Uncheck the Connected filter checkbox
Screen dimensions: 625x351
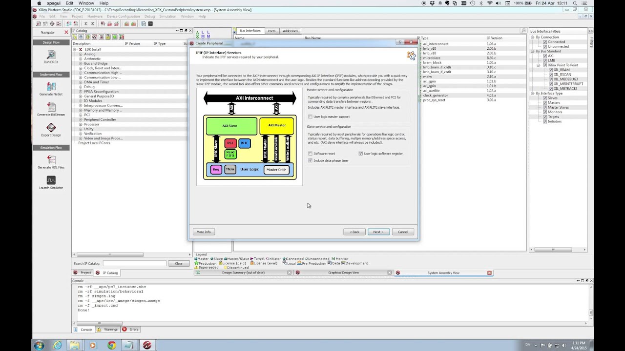(545, 42)
